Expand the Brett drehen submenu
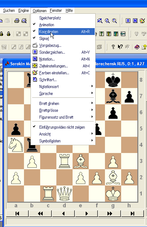The image size is (147, 227). point(64,104)
